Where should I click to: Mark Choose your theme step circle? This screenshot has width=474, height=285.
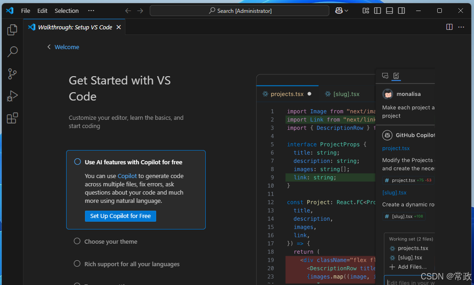[77, 241]
